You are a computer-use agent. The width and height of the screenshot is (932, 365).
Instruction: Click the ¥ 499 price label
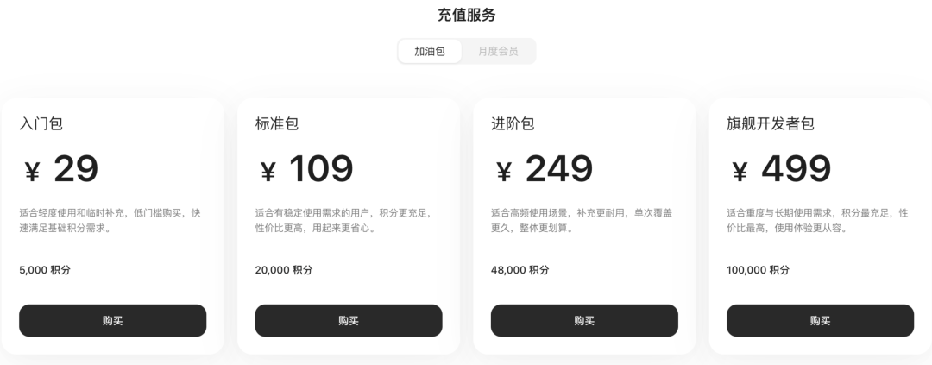pyautogui.click(x=780, y=170)
